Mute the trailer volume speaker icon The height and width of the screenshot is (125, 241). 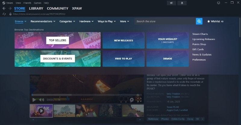point(42,100)
